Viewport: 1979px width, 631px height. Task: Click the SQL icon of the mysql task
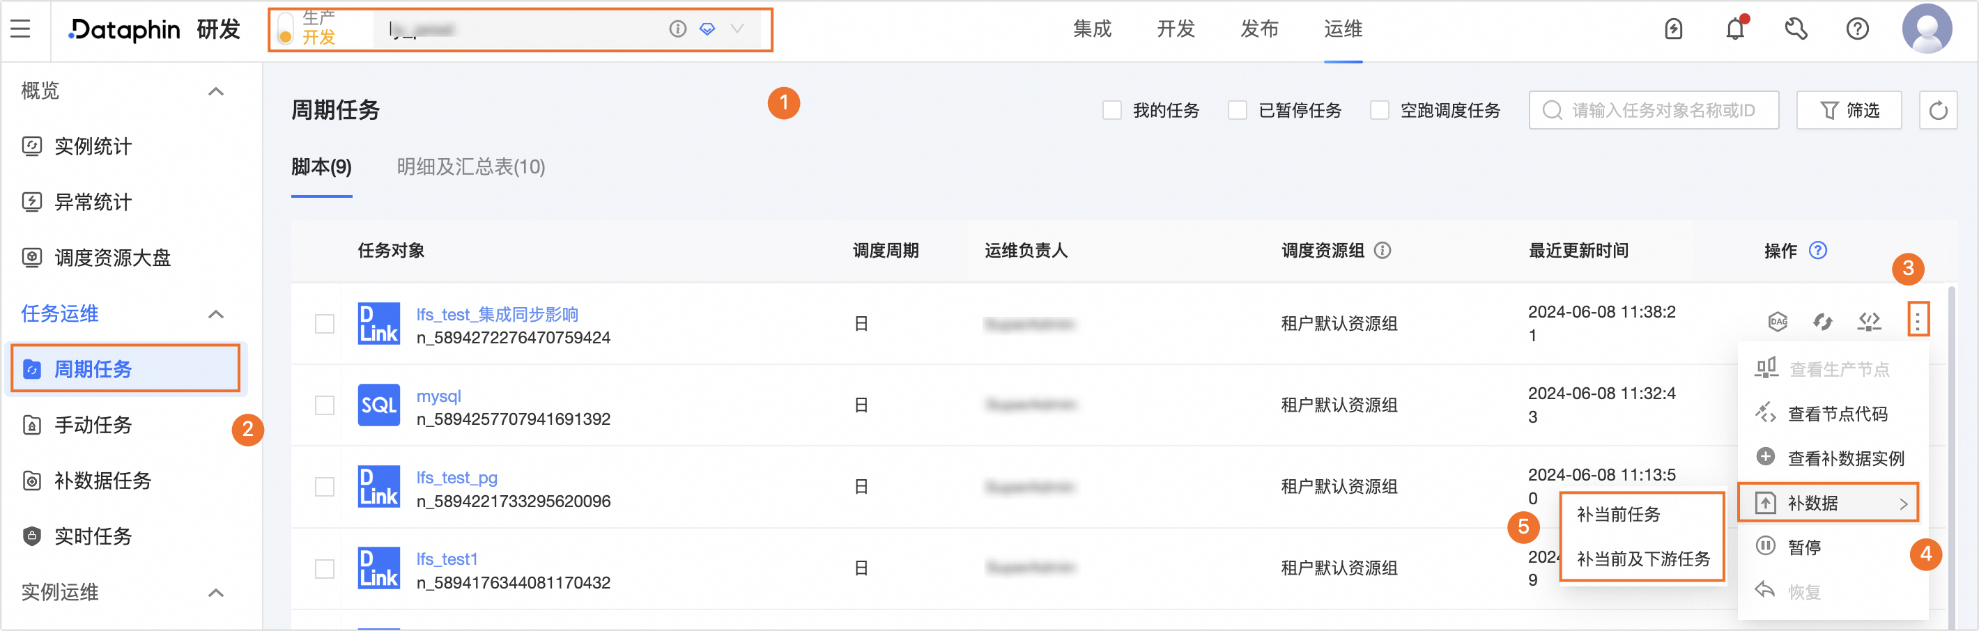(379, 405)
